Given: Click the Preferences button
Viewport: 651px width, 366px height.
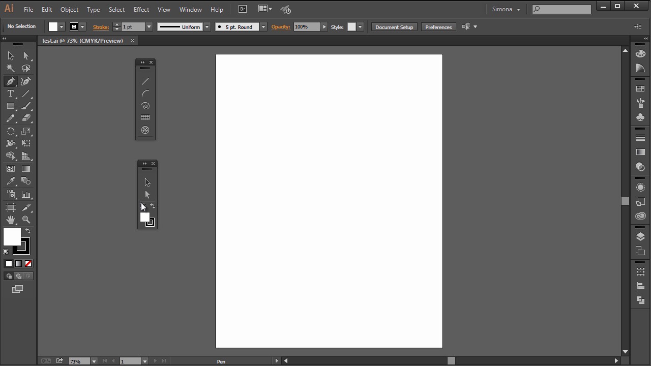Looking at the screenshot, I should (x=438, y=27).
